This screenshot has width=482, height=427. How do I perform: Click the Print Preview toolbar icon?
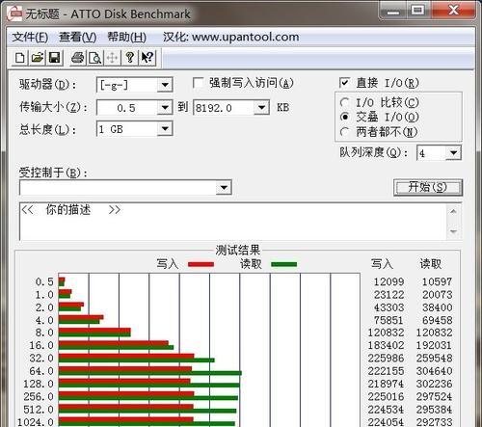95,58
